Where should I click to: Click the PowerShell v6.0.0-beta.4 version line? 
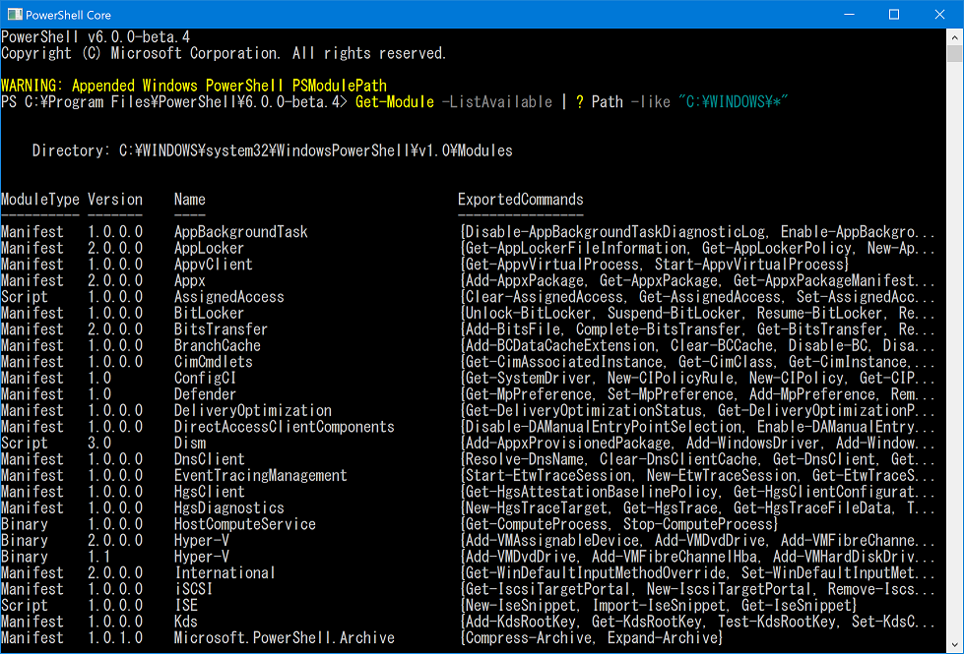click(96, 36)
